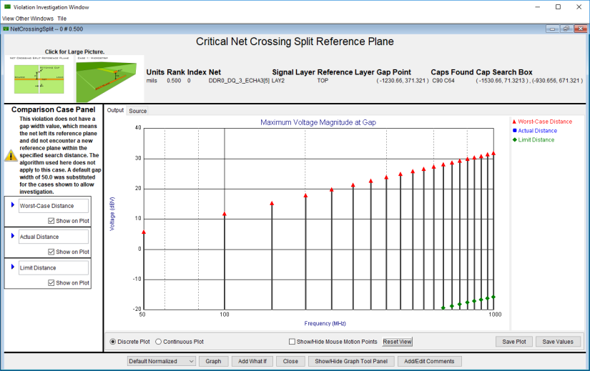Click the green limit marker at 1000 MHz
This screenshot has width=590, height=371.
click(493, 297)
